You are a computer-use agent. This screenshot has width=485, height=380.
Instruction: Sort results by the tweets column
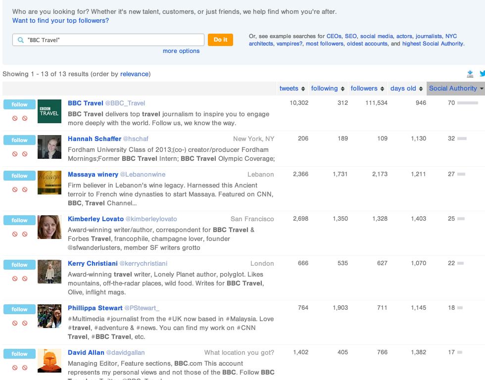pos(292,89)
